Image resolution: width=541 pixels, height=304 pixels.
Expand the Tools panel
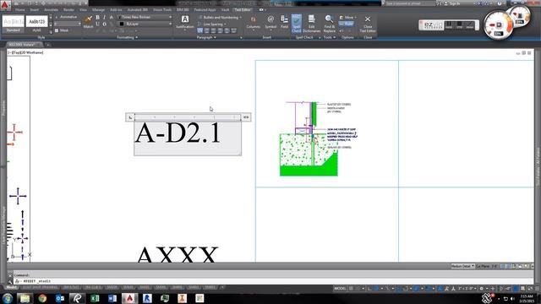coord(329,37)
